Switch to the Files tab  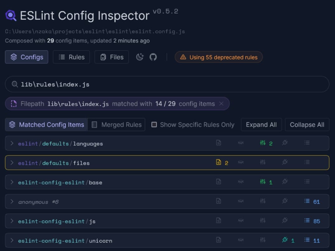click(x=111, y=57)
